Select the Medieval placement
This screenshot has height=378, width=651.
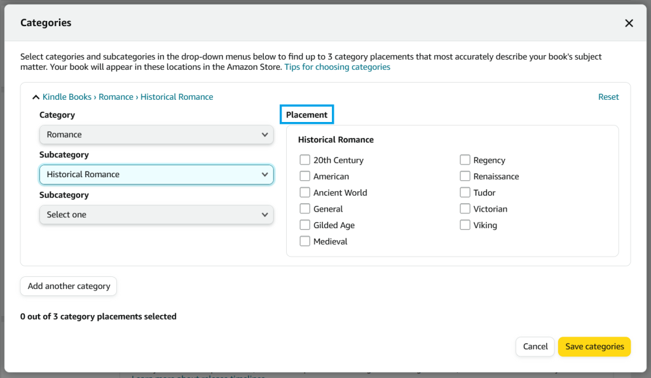(305, 241)
